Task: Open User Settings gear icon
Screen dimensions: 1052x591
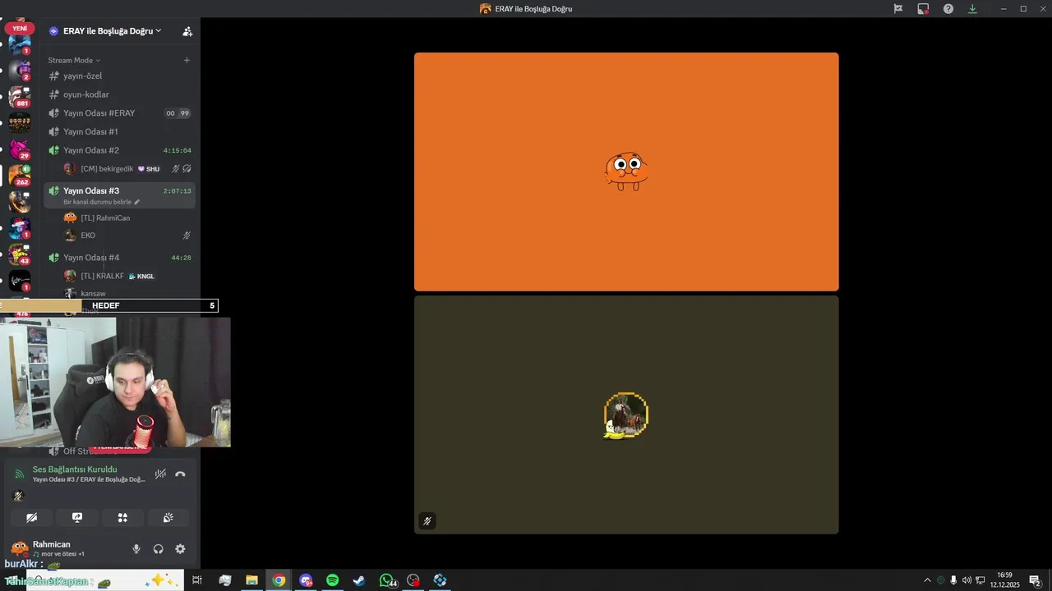Action: [x=180, y=549]
